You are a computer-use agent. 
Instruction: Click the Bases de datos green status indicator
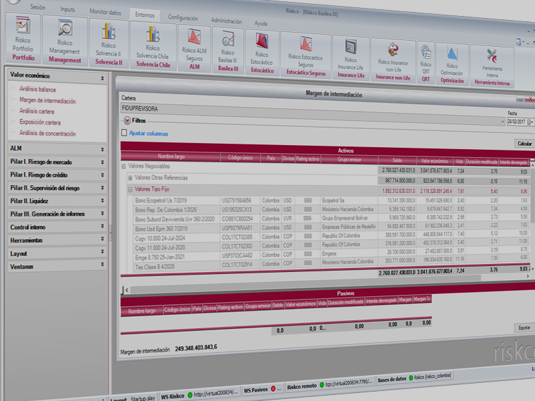411,378
